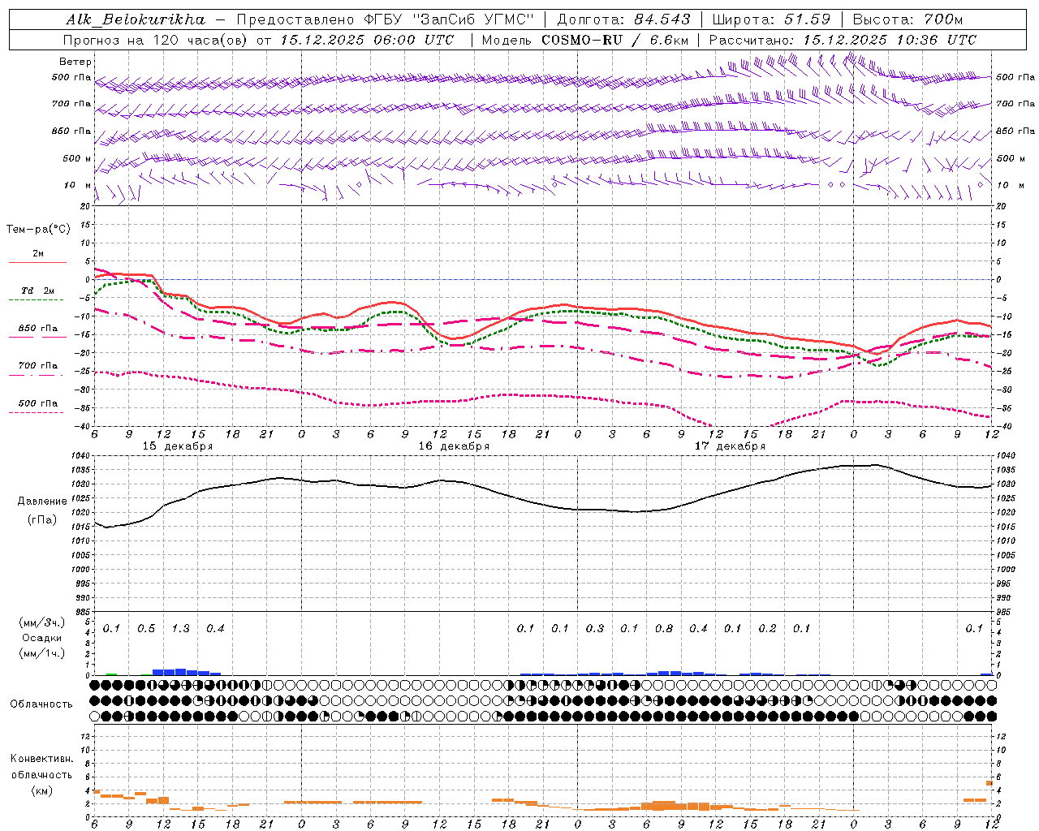Click the Td 2м dew point legend entry
This screenshot has width=1039, height=831.
38,291
